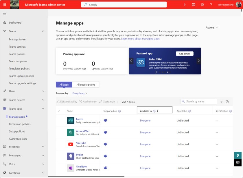Toggle select-all checkmark in table header
Image resolution: width=243 pixels, height=178 pixels.
click(59, 111)
